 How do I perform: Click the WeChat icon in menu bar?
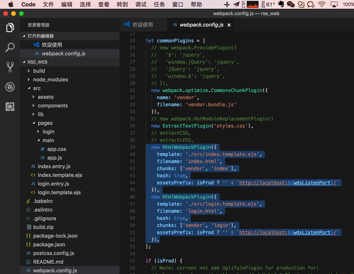291,4
